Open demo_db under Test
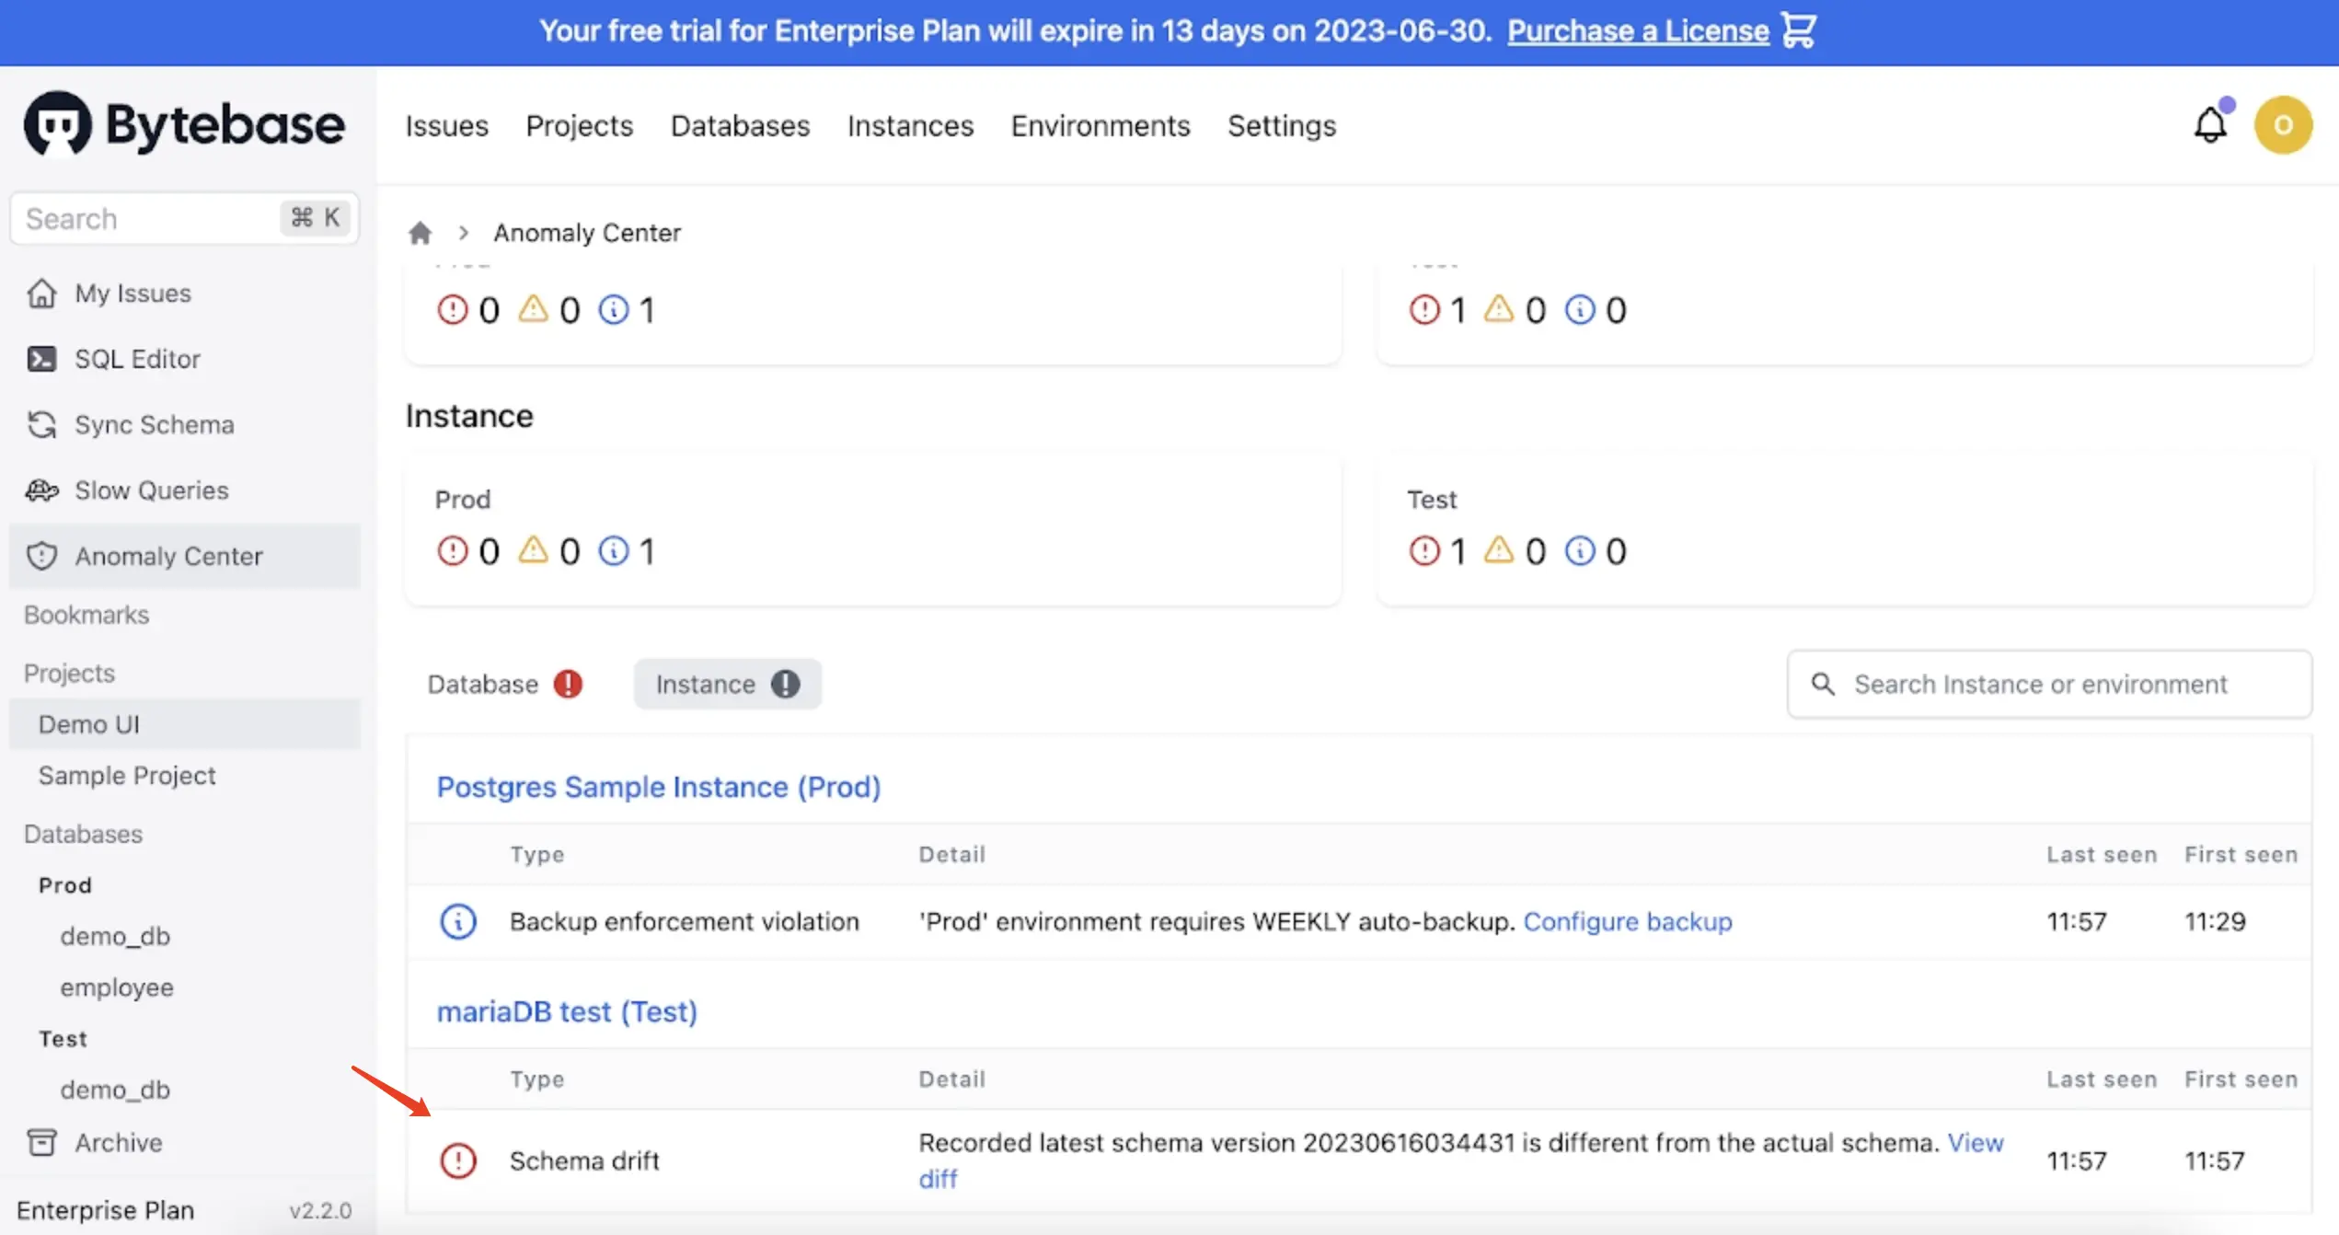This screenshot has width=2339, height=1235. click(115, 1090)
